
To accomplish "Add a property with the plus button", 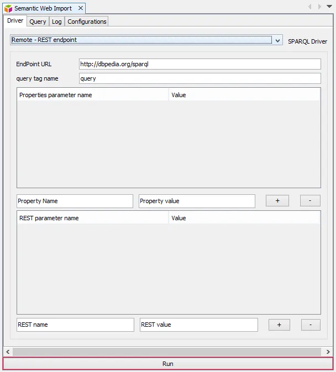I will (277, 201).
